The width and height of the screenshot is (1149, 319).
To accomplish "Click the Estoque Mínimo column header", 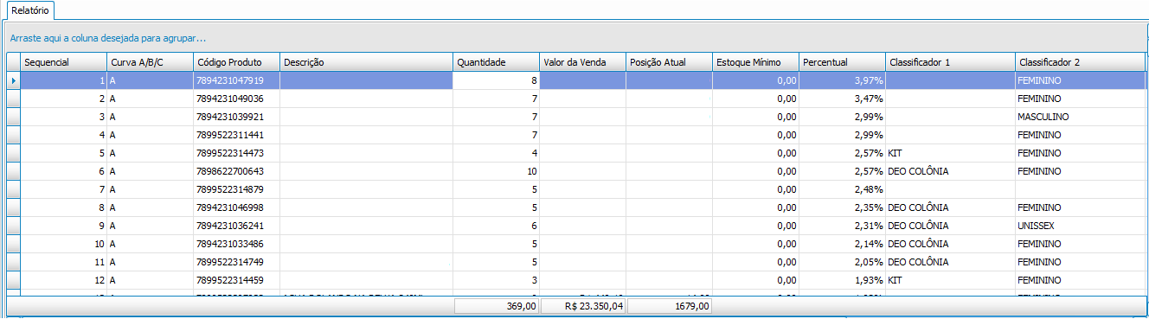I will tap(756, 62).
